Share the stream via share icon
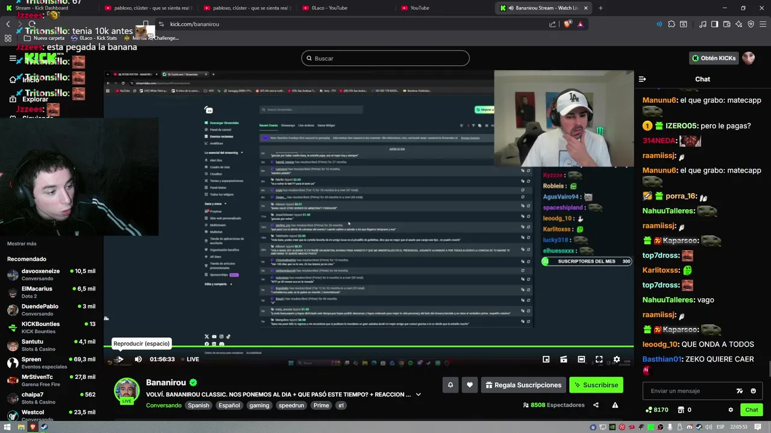The height and width of the screenshot is (433, 771). coord(596,405)
